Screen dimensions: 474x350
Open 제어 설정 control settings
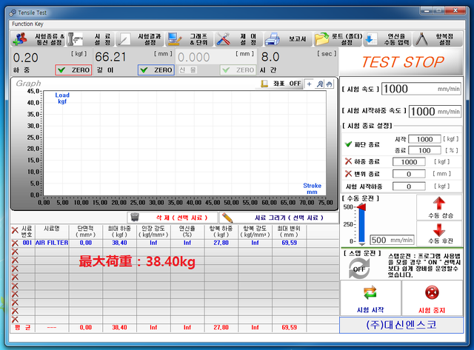(x=224, y=39)
